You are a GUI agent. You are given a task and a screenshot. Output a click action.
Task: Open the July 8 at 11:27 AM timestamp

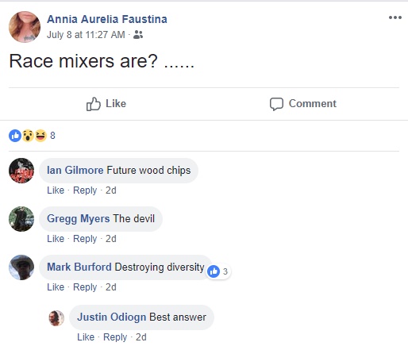(86, 35)
